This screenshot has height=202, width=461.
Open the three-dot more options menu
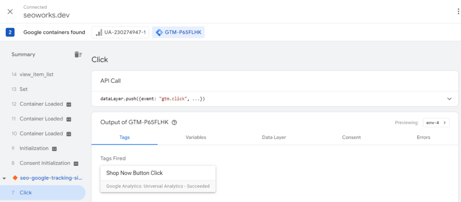coord(458,11)
